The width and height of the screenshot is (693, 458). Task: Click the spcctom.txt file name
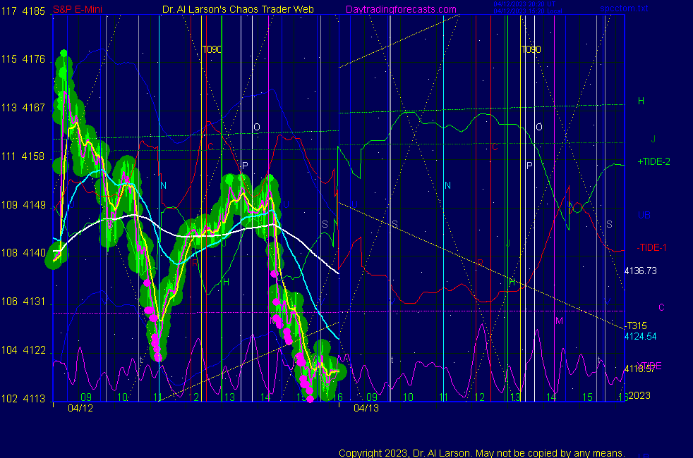point(624,8)
